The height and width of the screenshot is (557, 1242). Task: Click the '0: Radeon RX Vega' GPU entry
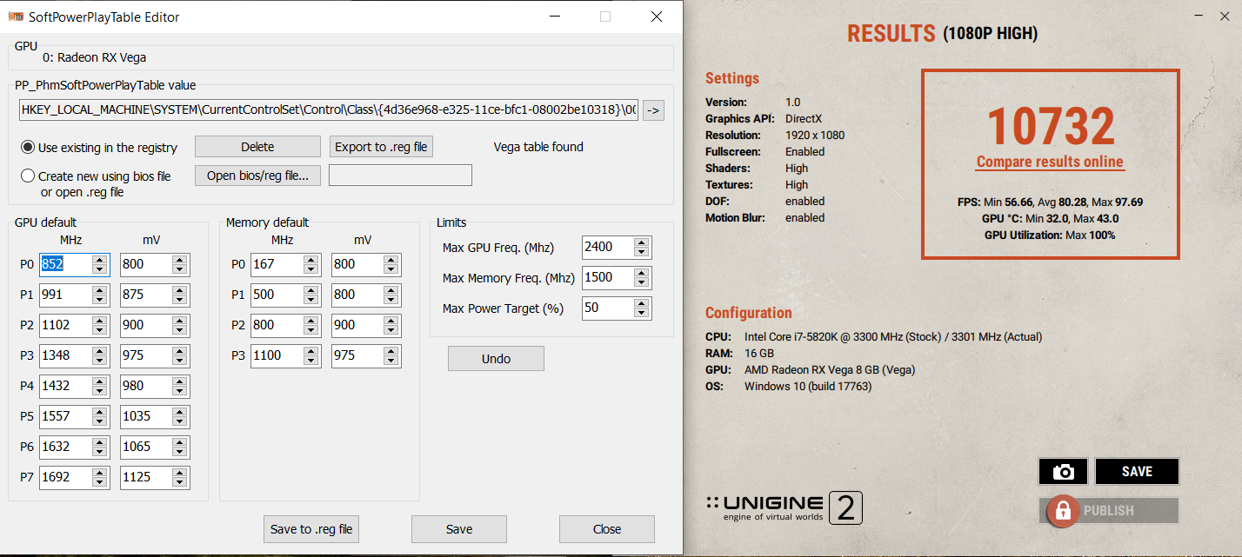(94, 57)
